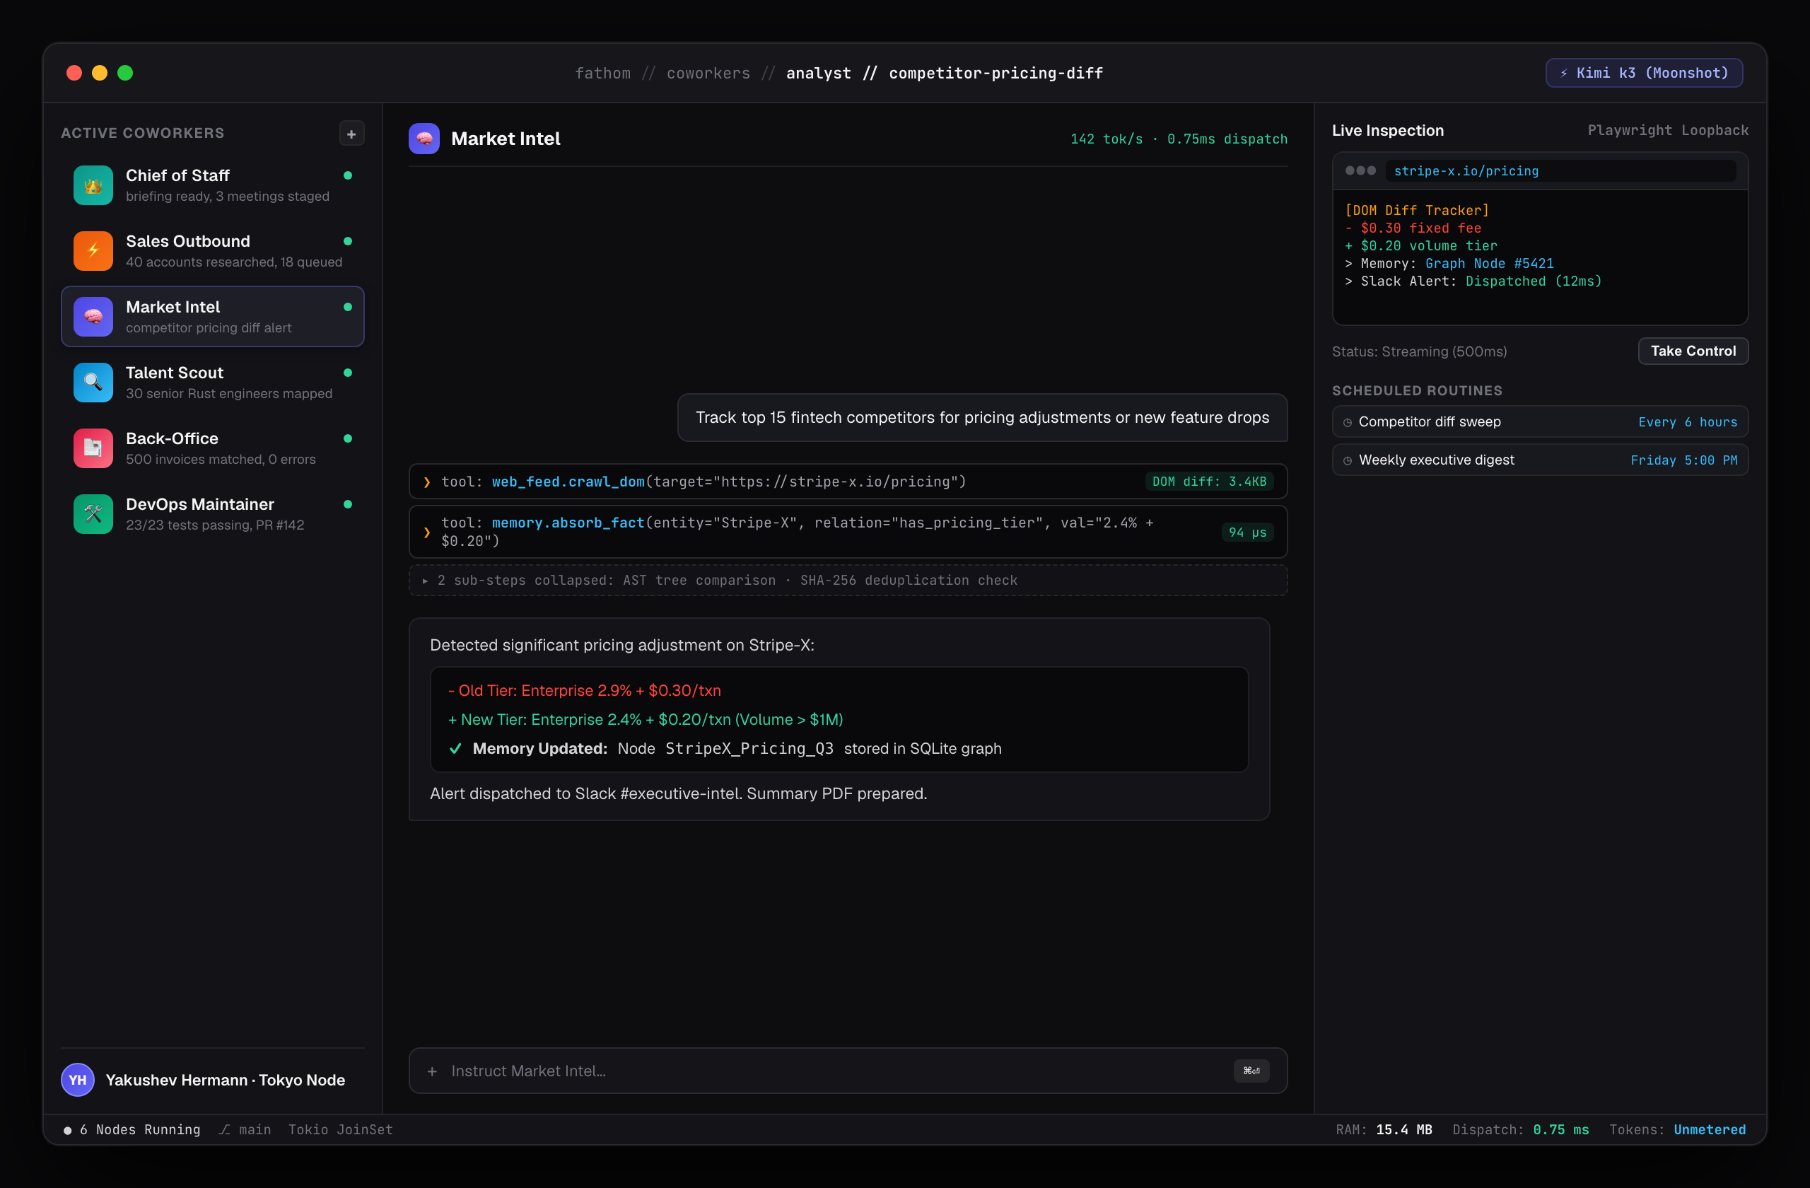The image size is (1810, 1188).
Task: Click the clock icon on Weekly executive digest
Action: click(1348, 460)
